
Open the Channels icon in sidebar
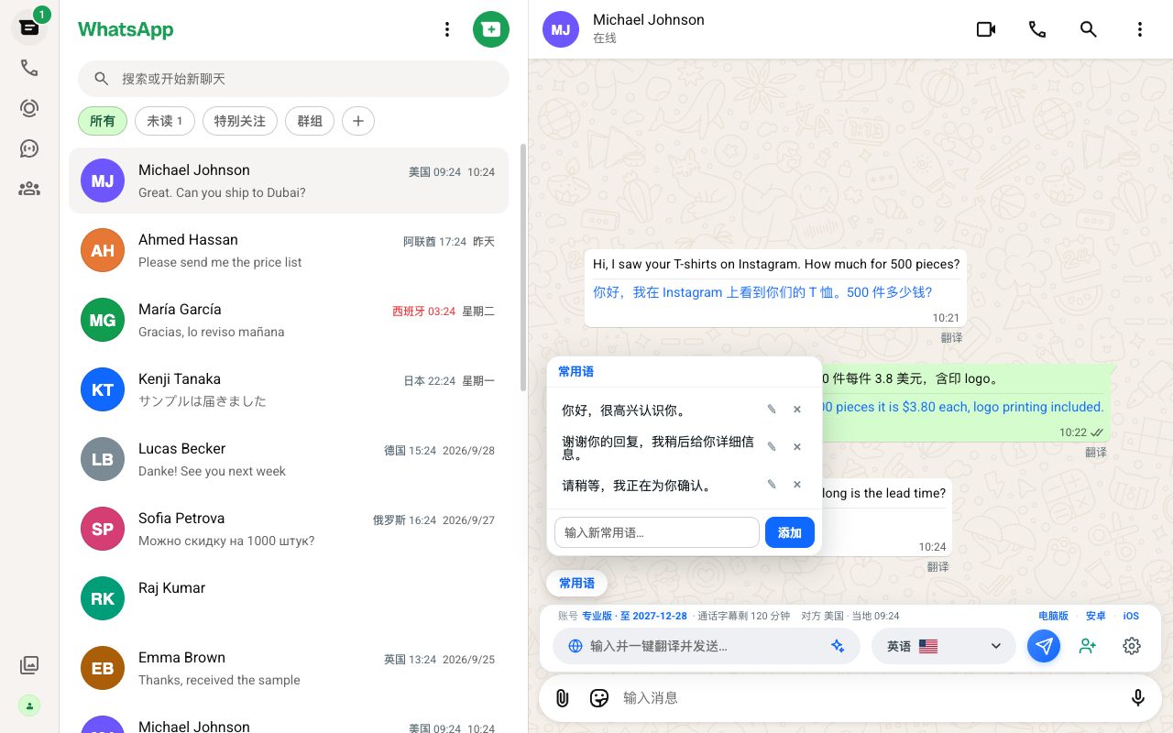click(x=29, y=148)
